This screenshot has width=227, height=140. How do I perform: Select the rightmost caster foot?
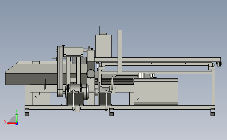point(213,112)
